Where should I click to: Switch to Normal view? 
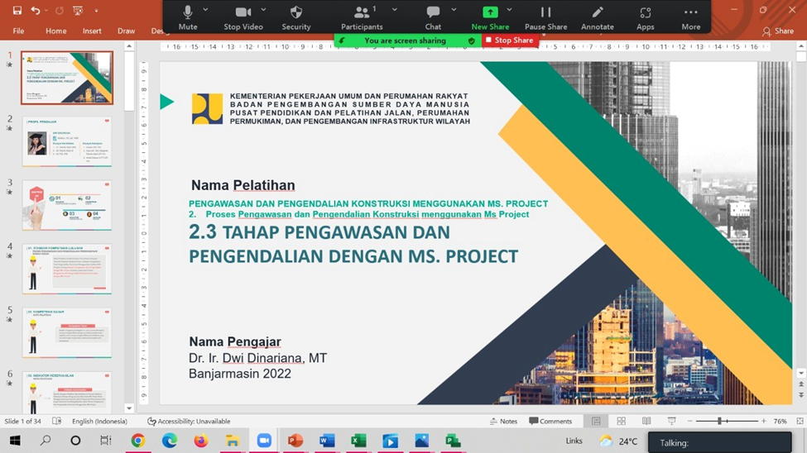(x=596, y=421)
